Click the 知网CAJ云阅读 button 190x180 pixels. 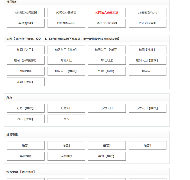click(x=66, y=13)
